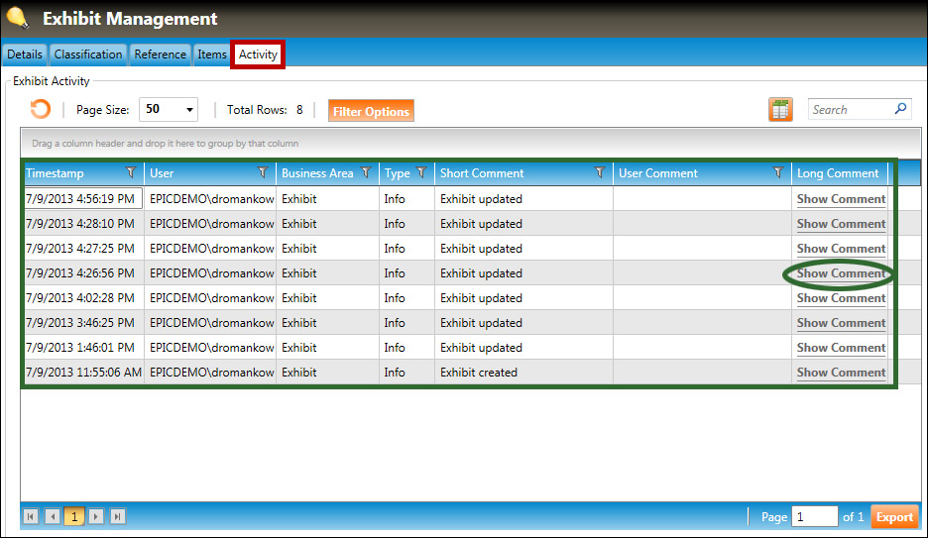Open Business Area column filter icon
This screenshot has width=928, height=538.
pos(366,173)
